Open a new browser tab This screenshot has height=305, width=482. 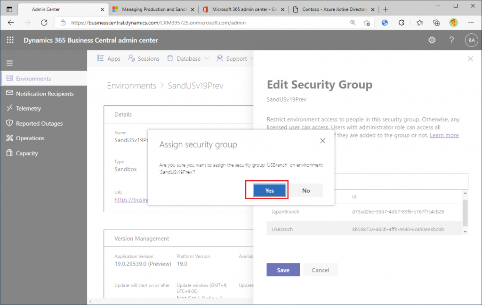386,9
